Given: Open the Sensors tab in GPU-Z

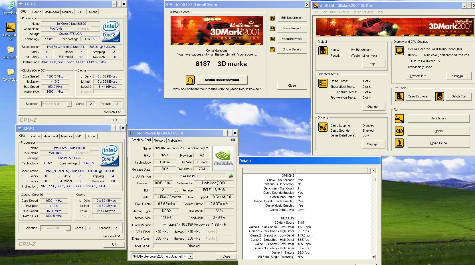Looking at the screenshot, I should coord(159,140).
